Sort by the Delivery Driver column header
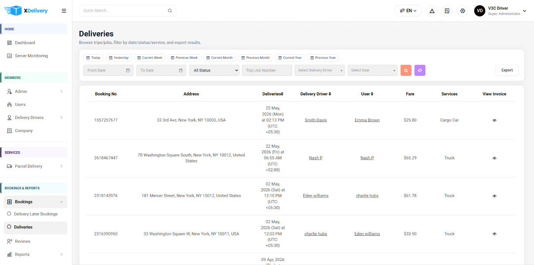 [x=316, y=94]
